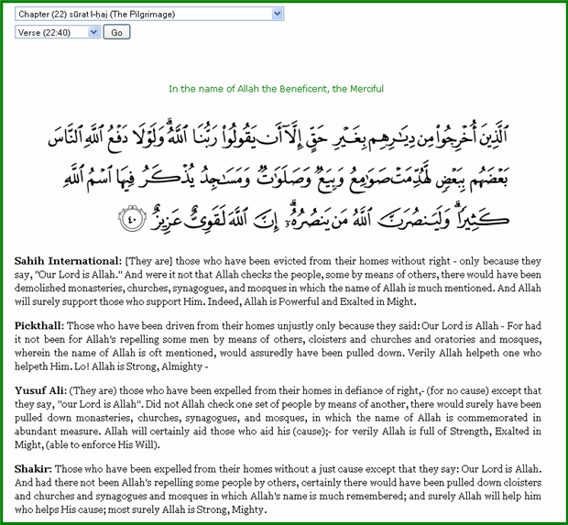Click the 'In the name of Allah' heading

[x=276, y=89]
